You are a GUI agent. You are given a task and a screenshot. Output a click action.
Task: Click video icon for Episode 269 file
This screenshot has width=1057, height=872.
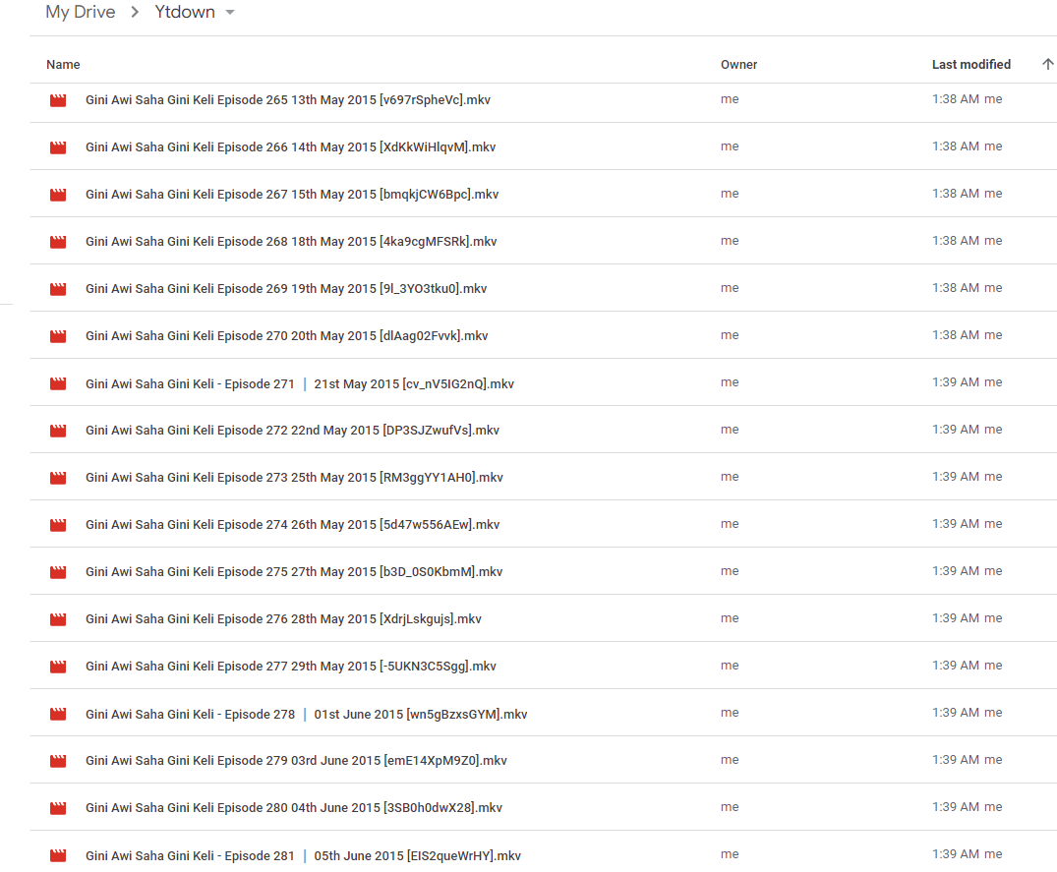59,289
